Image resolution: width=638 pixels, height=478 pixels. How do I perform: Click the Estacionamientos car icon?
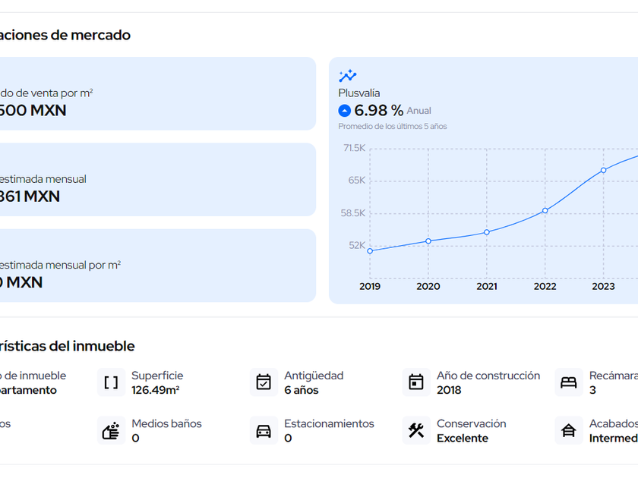point(264,431)
